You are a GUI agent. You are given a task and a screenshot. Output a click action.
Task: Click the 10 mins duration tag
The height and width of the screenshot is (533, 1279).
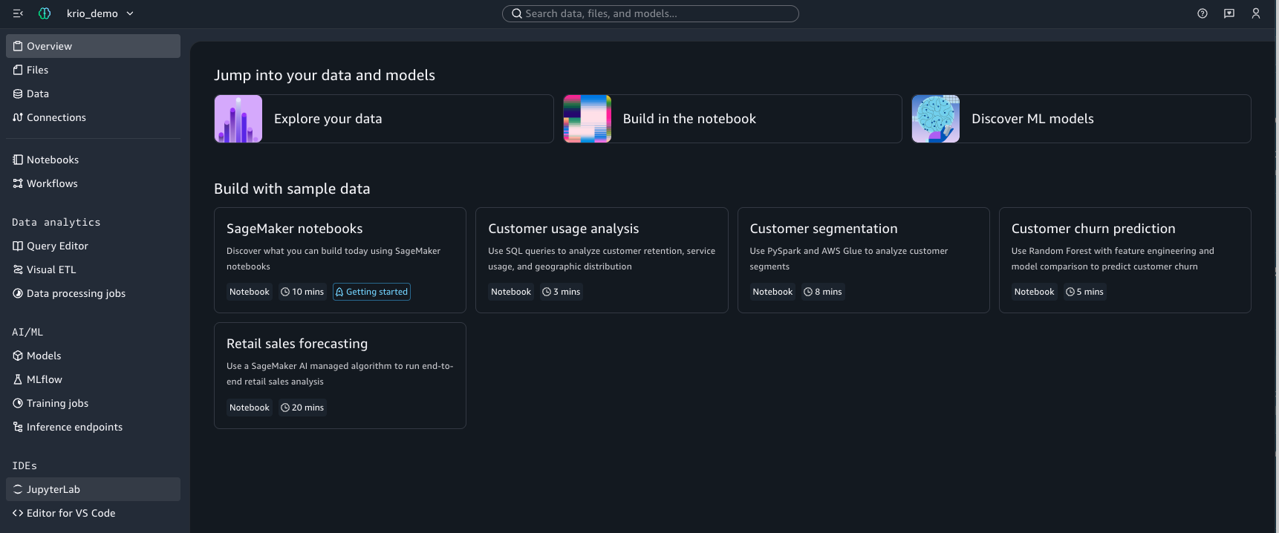[302, 292]
